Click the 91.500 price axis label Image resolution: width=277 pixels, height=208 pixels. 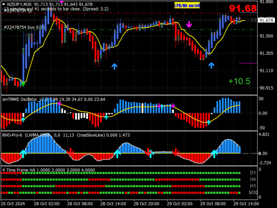tap(266, 36)
